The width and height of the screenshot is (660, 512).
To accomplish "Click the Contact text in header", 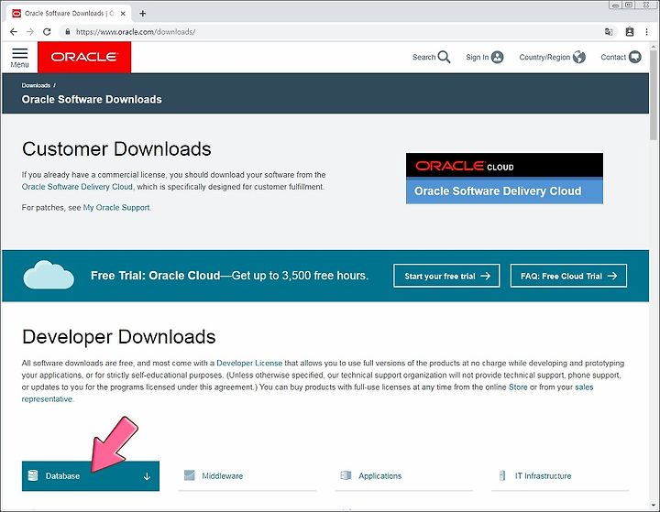I will 613,57.
